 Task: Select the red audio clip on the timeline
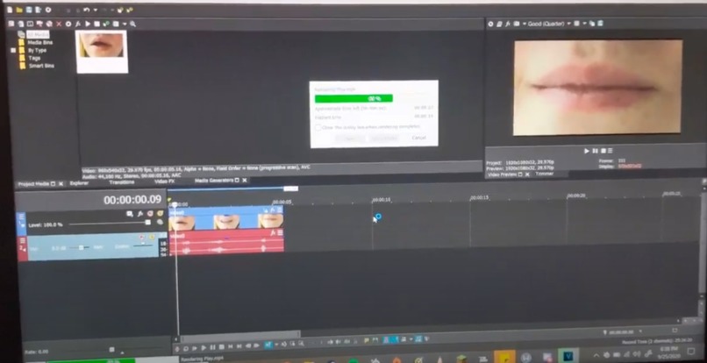point(226,242)
